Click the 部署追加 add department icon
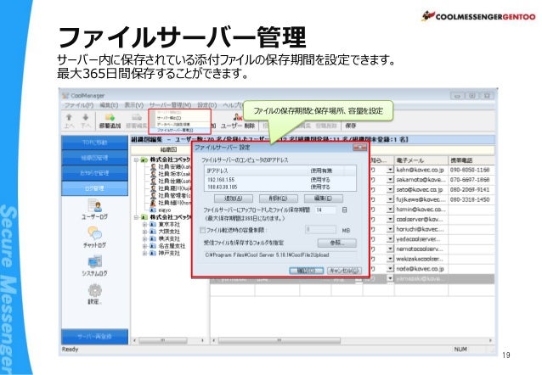 pos(110,118)
